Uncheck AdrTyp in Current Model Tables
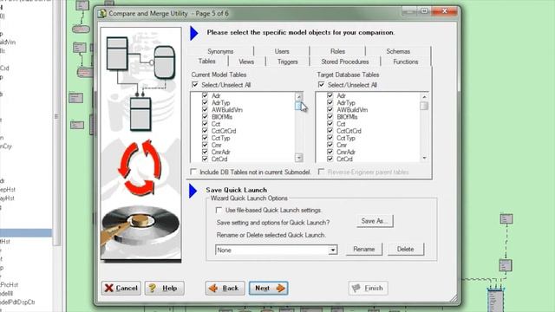This screenshot has width=555, height=312. 205,102
